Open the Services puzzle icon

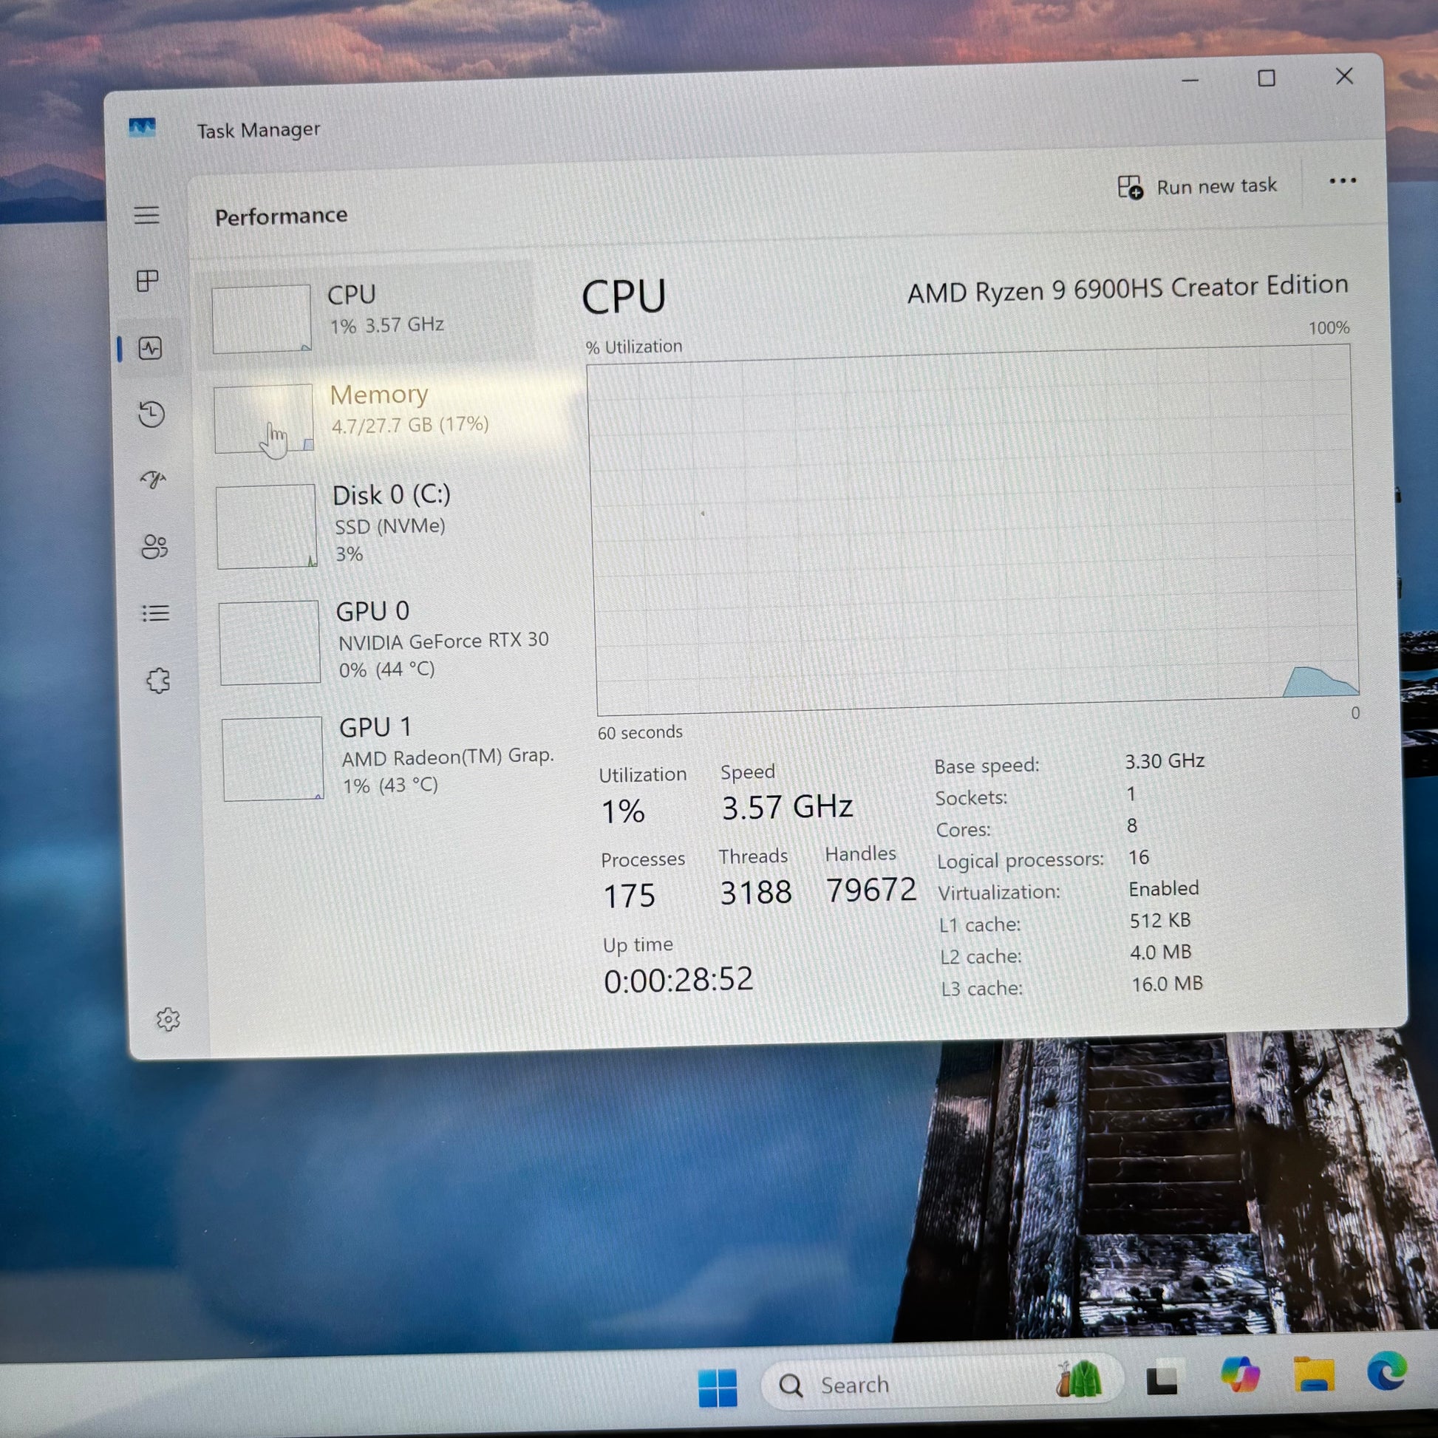(158, 680)
